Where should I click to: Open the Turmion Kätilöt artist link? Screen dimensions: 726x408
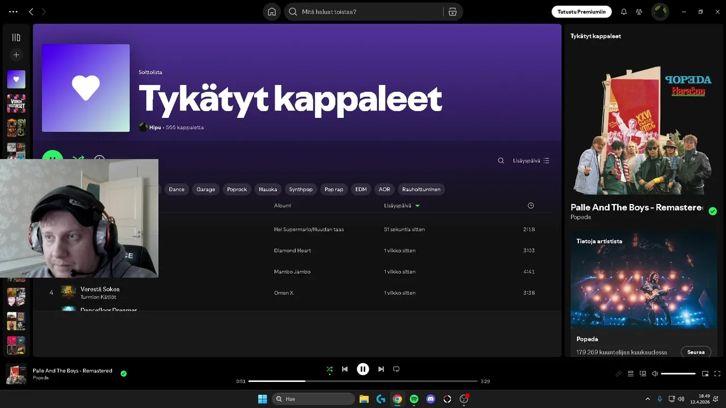click(x=98, y=297)
